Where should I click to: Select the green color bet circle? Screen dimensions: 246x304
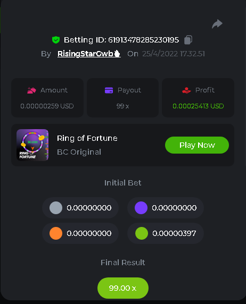(x=142, y=233)
